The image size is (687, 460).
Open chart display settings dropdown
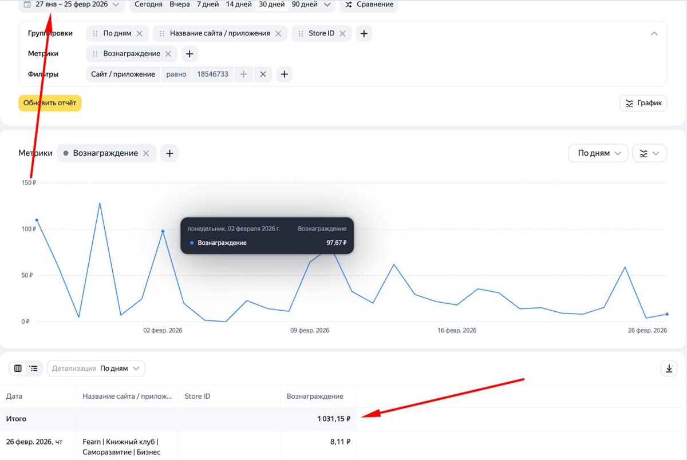pyautogui.click(x=649, y=153)
